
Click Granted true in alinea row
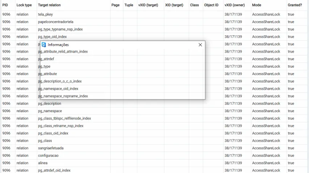pyautogui.click(x=291, y=163)
